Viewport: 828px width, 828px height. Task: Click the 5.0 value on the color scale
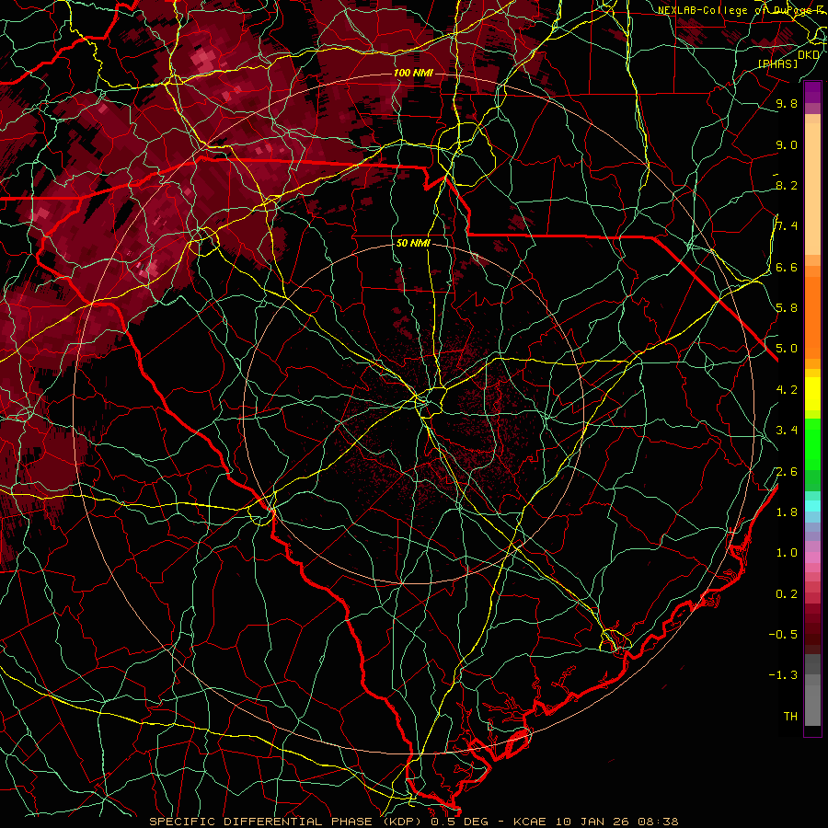pyautogui.click(x=787, y=349)
